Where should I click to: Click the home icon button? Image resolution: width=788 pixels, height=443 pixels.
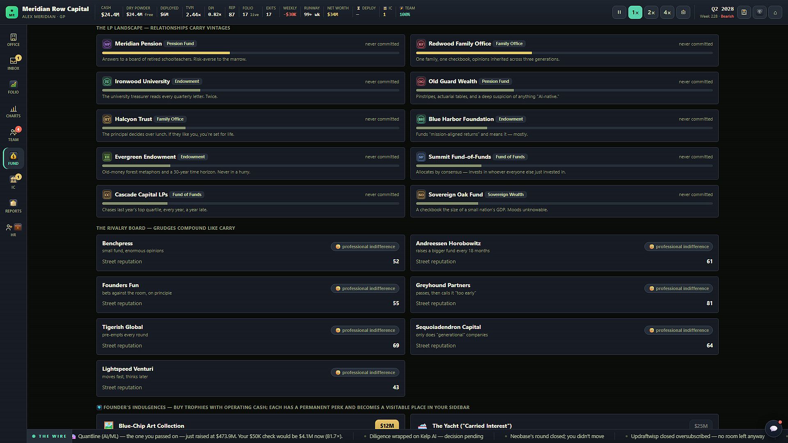(775, 12)
